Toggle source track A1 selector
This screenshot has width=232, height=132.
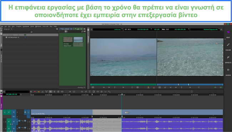tap(9, 122)
